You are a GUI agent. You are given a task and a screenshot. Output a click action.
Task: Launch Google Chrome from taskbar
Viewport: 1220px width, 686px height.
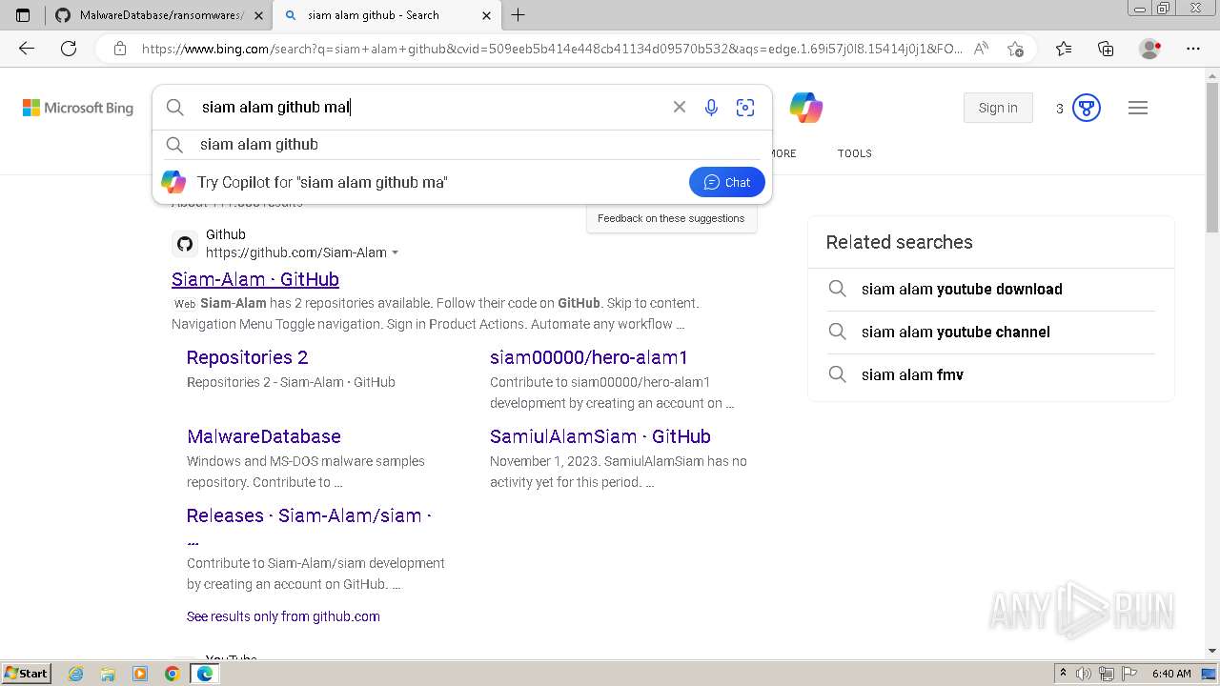(x=173, y=674)
